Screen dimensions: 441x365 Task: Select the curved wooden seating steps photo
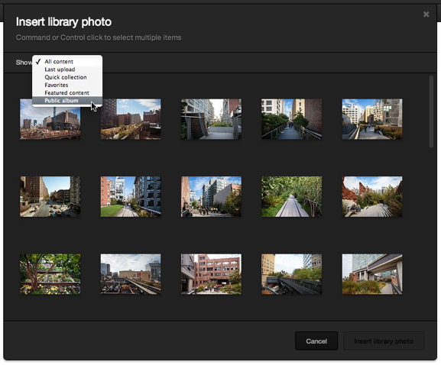[x=372, y=197]
